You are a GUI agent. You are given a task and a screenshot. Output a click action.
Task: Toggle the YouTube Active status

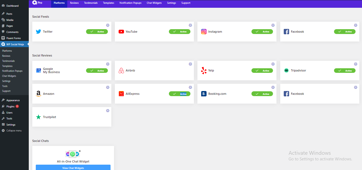coord(180,32)
